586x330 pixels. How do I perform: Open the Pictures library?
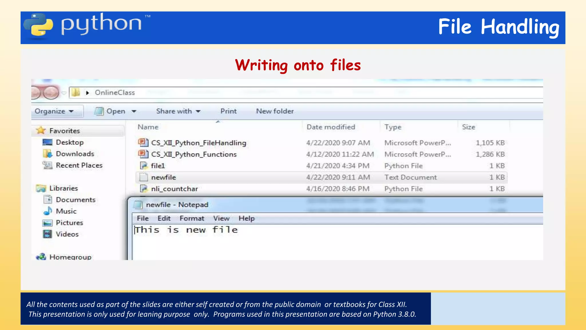pyautogui.click(x=70, y=223)
